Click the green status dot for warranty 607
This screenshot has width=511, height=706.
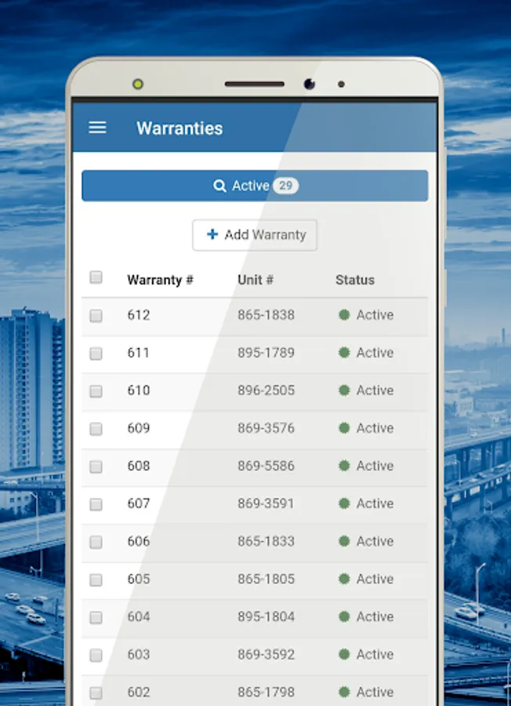pos(344,504)
